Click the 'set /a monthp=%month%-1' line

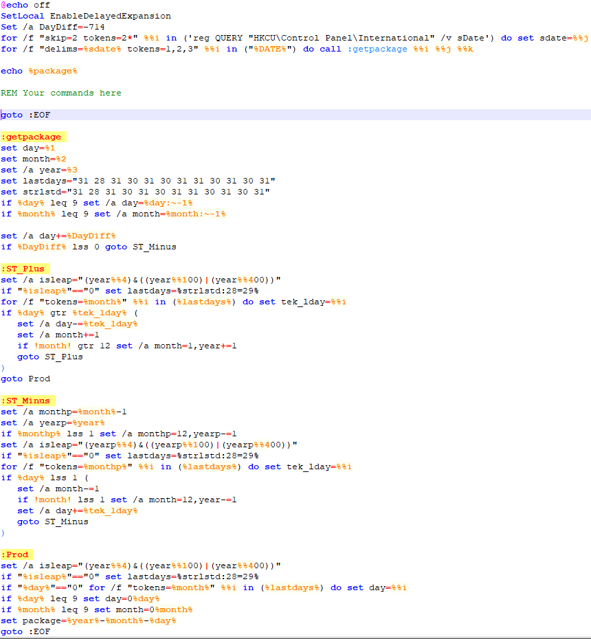[64, 412]
